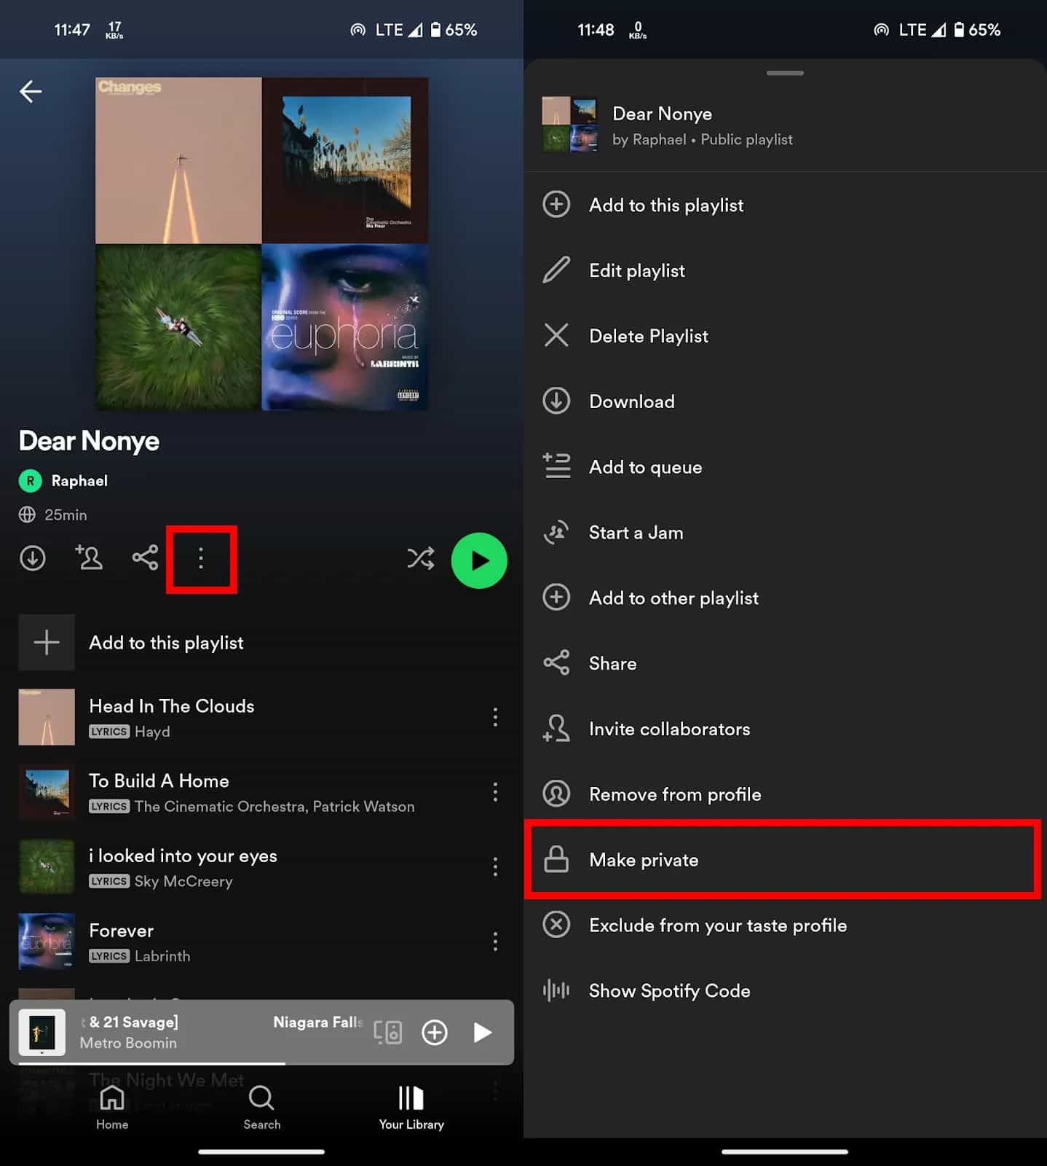The height and width of the screenshot is (1166, 1047).
Task: Go to the Your Library tab
Action: pyautogui.click(x=411, y=1107)
